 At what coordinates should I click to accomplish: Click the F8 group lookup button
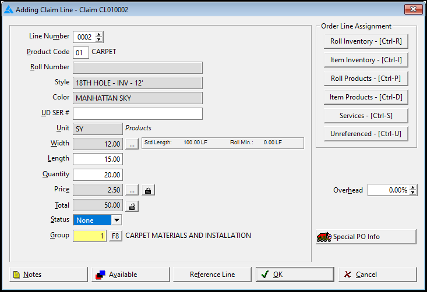pos(115,236)
